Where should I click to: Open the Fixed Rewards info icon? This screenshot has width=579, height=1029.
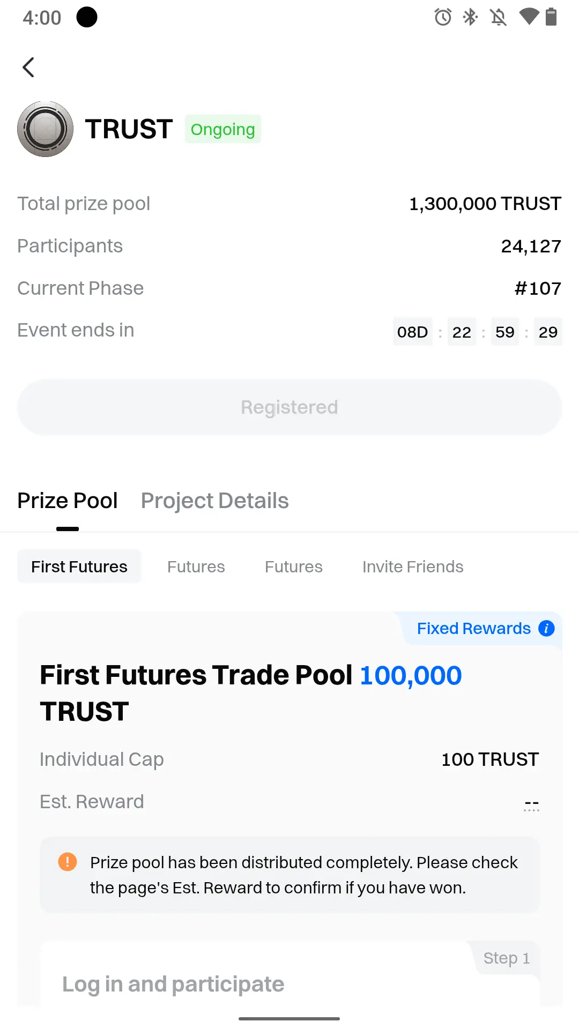click(546, 628)
